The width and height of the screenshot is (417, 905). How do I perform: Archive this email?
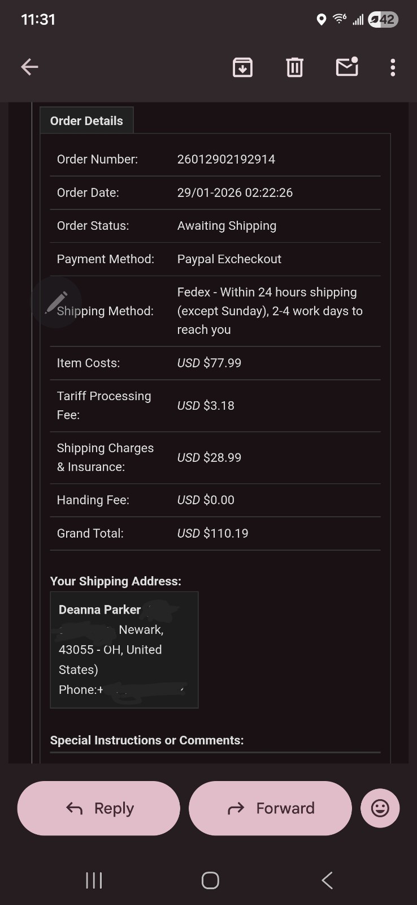[x=242, y=67]
